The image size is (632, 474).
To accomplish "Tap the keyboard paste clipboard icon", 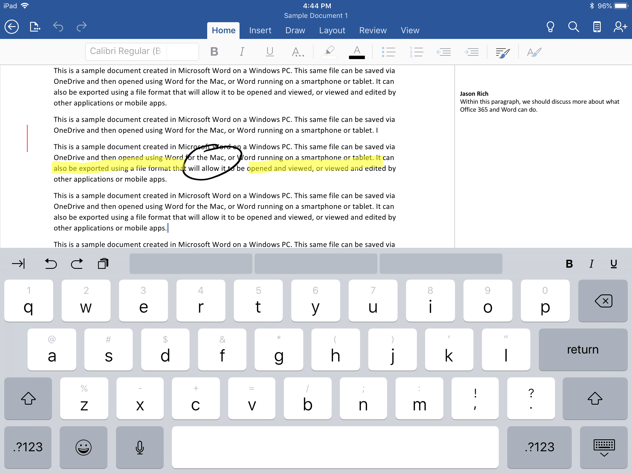I will pos(103,263).
